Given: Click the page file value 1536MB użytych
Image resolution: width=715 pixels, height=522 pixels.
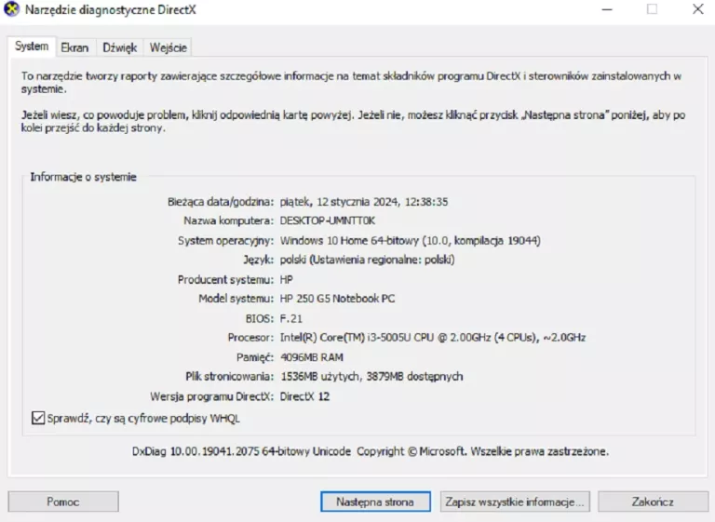Looking at the screenshot, I should [371, 377].
